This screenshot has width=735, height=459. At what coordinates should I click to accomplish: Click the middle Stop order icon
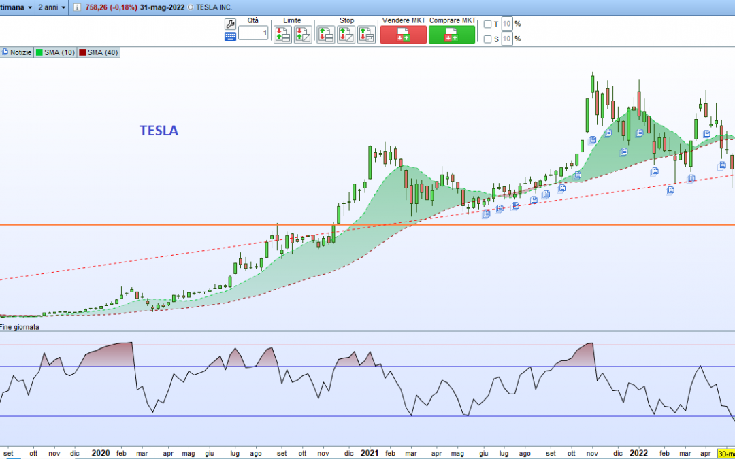pos(346,35)
